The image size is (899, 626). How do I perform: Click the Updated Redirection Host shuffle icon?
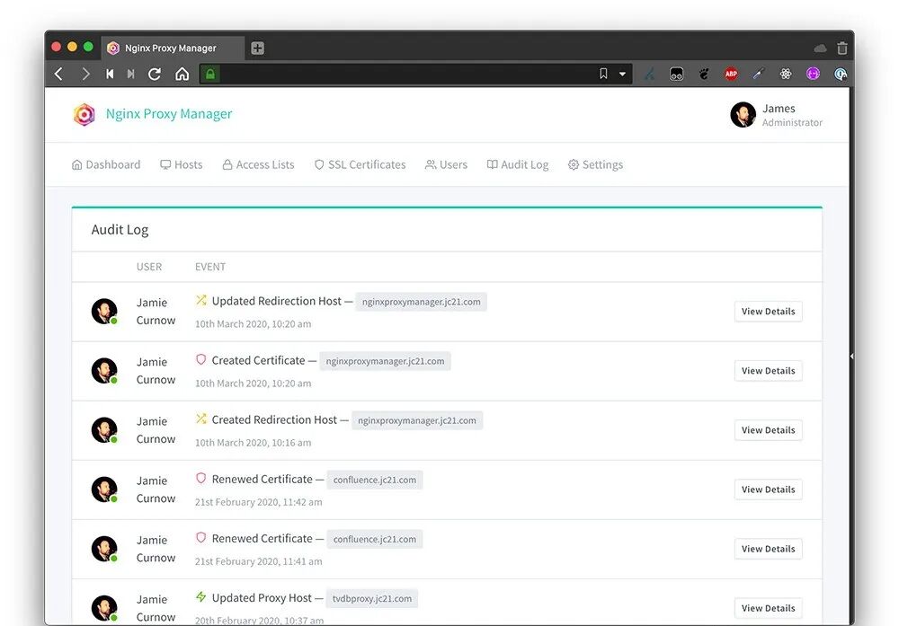tap(200, 300)
